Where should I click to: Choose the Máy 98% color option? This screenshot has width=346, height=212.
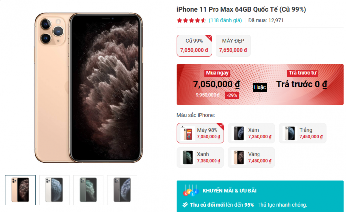[x=200, y=133]
